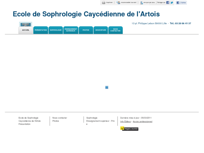Open footer Nous contacter link
This screenshot has width=204, height=153.
pos(60,118)
